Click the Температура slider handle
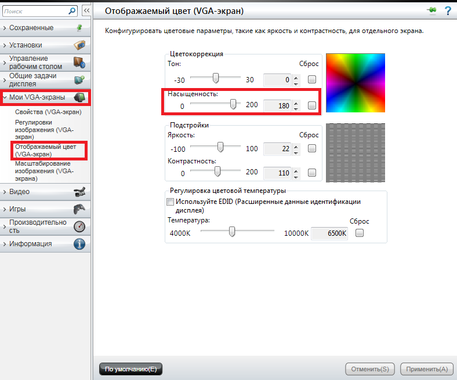 click(232, 232)
